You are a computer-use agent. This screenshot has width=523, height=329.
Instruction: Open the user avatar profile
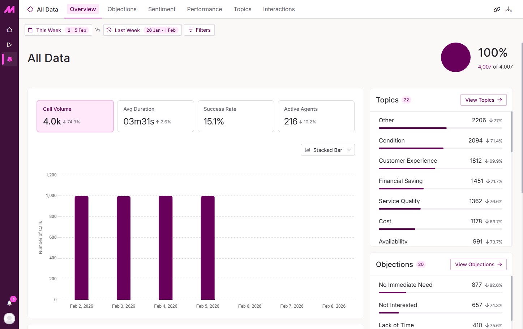point(9,318)
